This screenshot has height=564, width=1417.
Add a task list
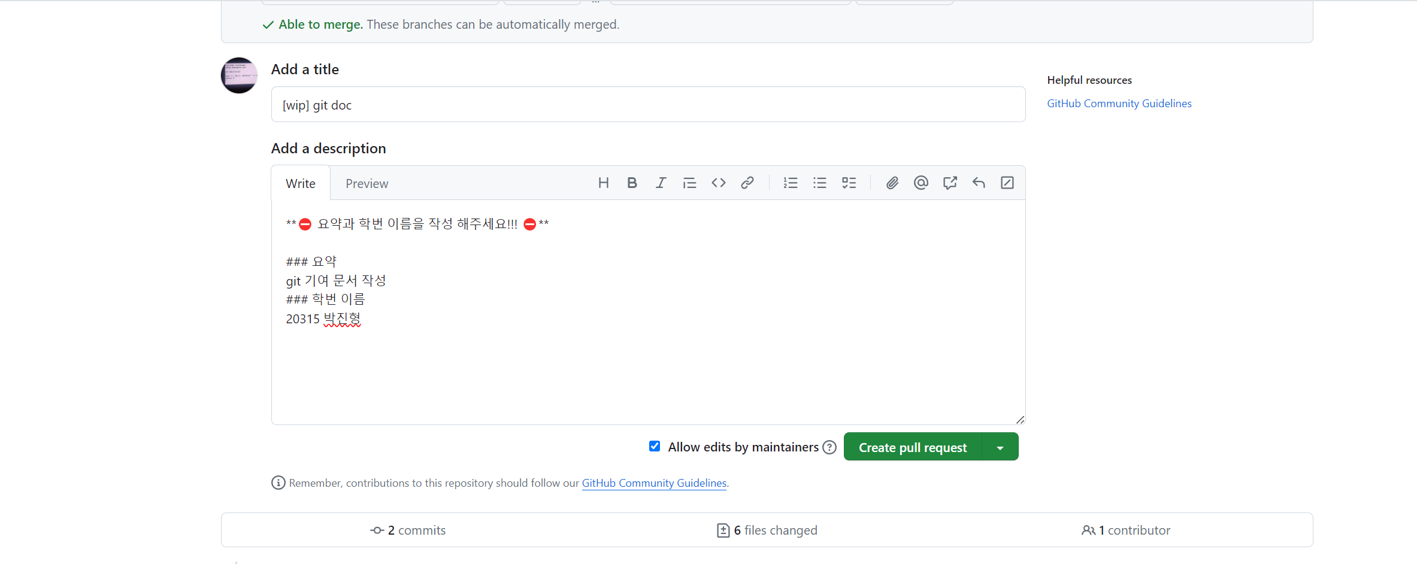pos(849,183)
